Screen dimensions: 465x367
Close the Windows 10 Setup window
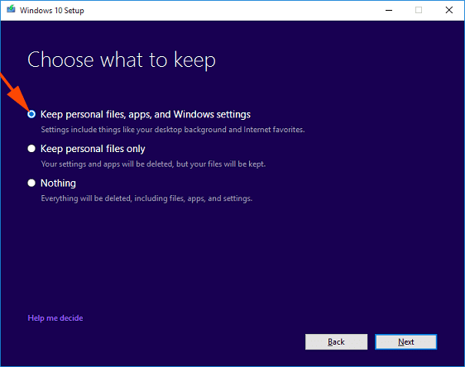pos(449,11)
